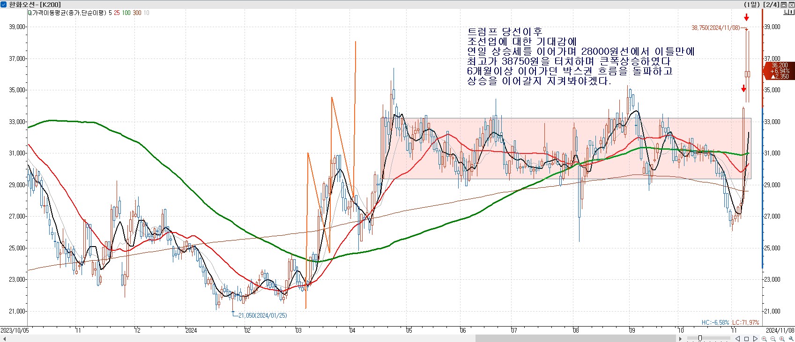The height and width of the screenshot is (342, 795).
Task: Click the 한화오션-[K200] title text
Action: [35, 5]
